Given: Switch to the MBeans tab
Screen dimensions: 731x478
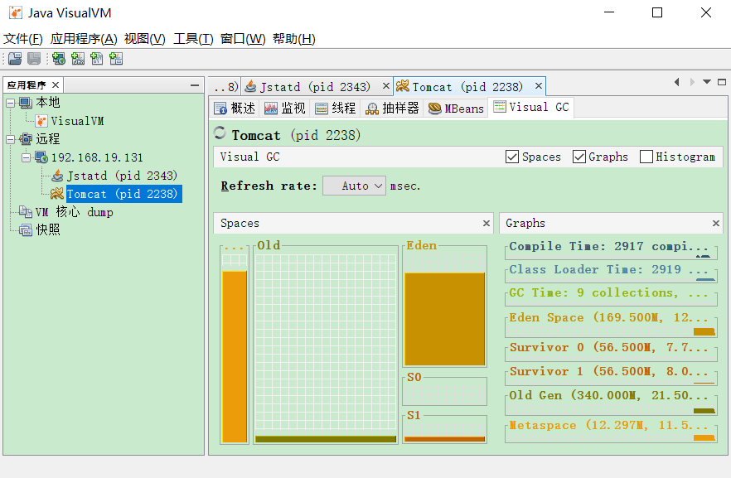Looking at the screenshot, I should (x=456, y=108).
